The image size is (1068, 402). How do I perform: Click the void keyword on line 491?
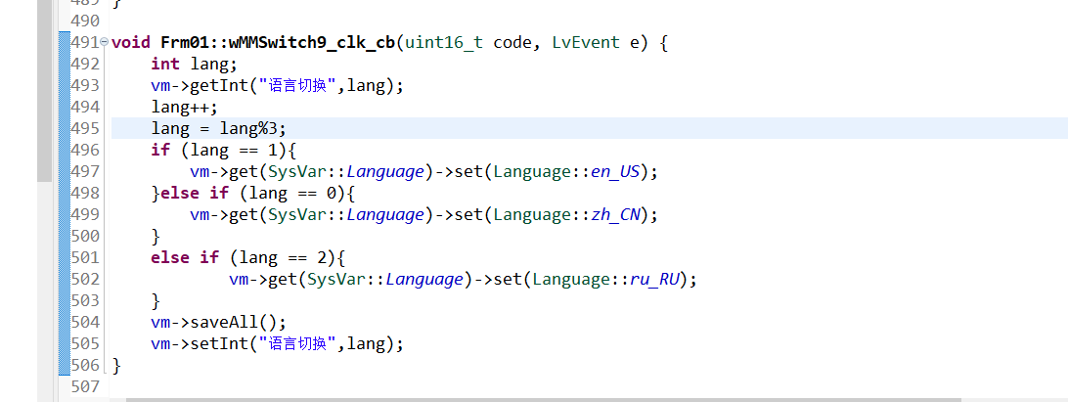click(131, 42)
